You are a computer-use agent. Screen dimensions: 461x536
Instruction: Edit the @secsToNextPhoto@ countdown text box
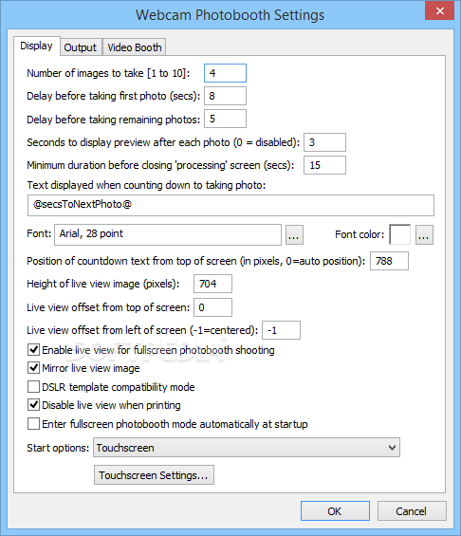[x=230, y=205]
